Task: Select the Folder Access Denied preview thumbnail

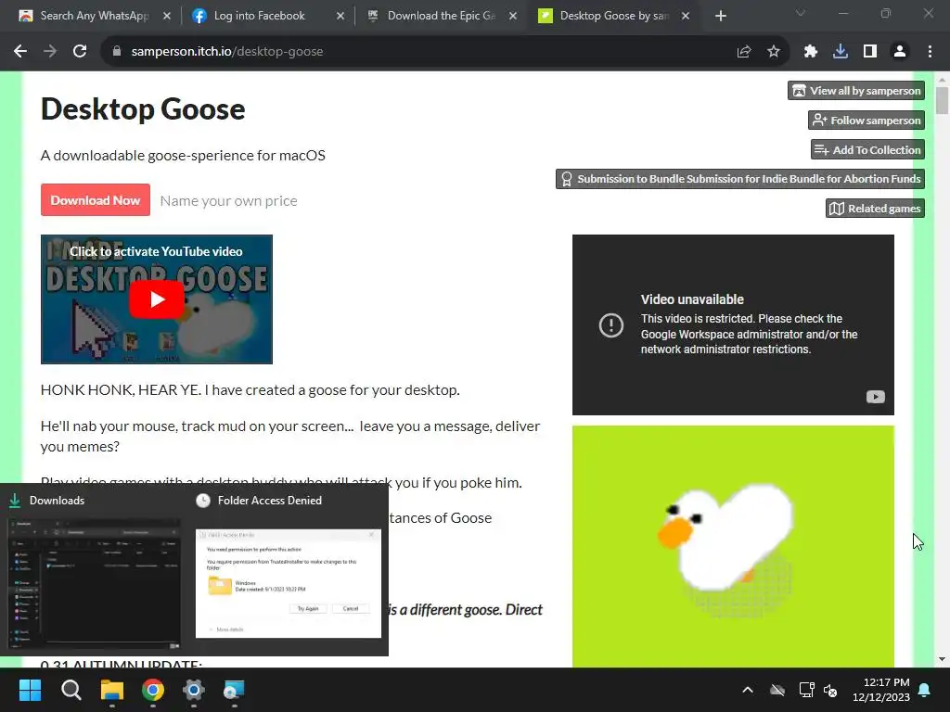Action: pos(289,584)
